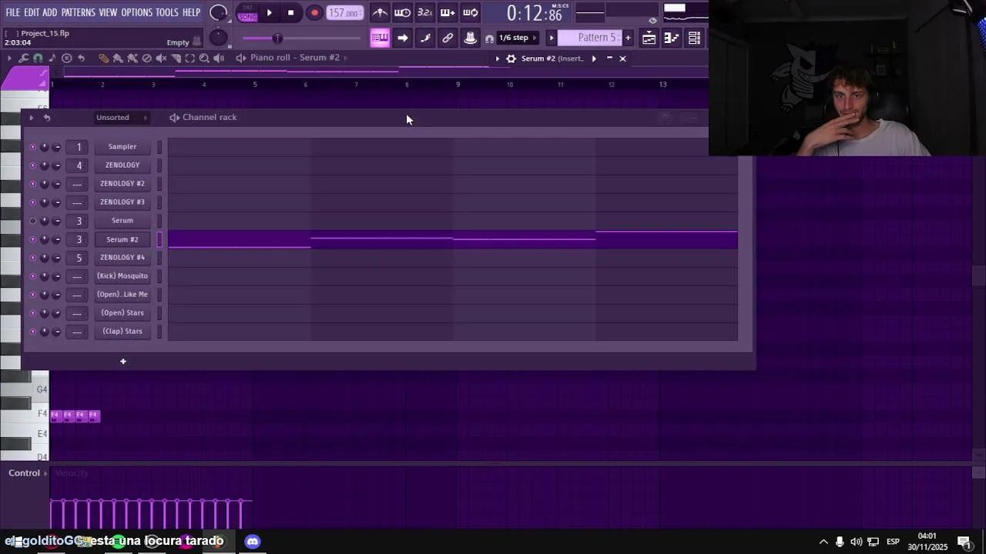Open the ADD menu
The width and height of the screenshot is (986, 554).
click(50, 12)
